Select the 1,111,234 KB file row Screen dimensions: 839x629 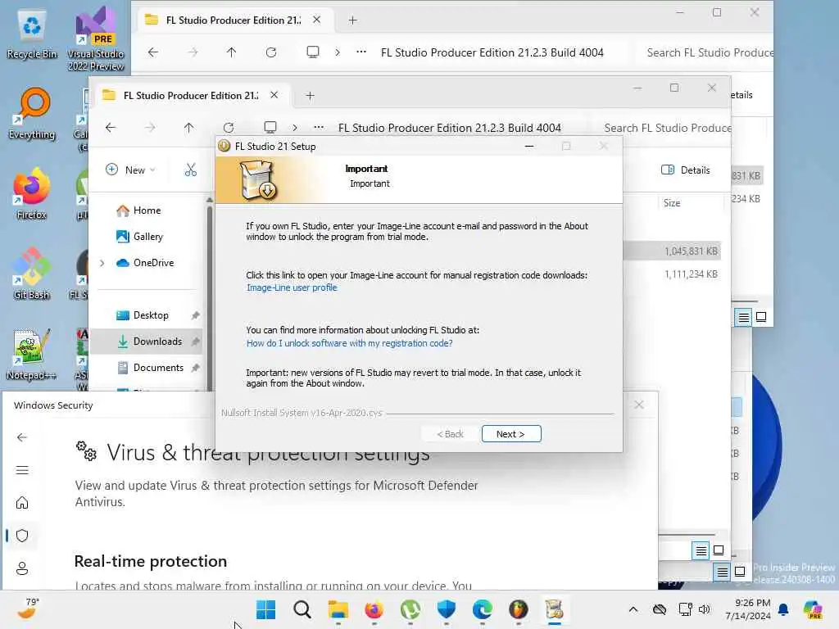[x=672, y=274]
